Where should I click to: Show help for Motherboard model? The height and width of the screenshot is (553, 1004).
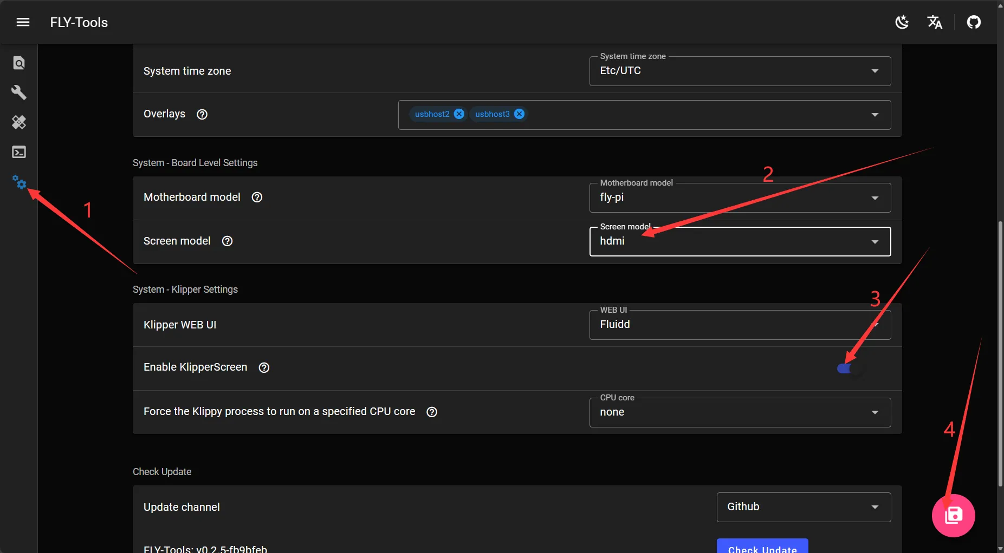pos(257,198)
